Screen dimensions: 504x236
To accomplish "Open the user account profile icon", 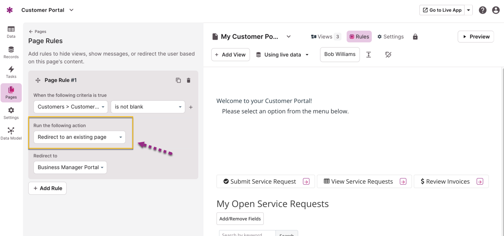I will (x=496, y=10).
